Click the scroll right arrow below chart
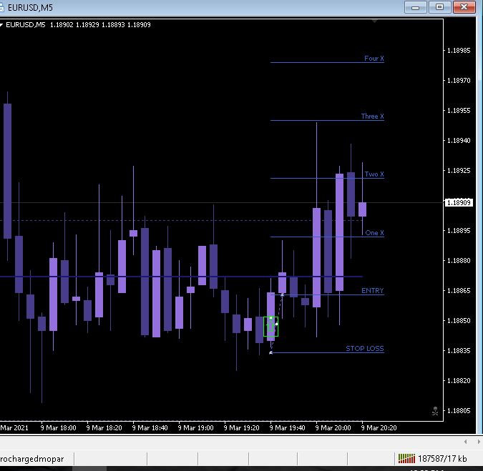This screenshot has height=471, width=483. click(479, 442)
